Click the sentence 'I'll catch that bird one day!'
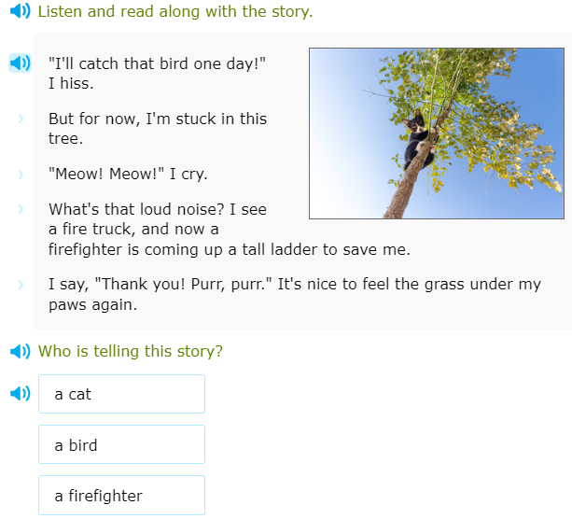 pyautogui.click(x=158, y=63)
